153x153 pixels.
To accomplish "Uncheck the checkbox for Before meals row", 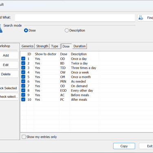I will click(23, 95).
